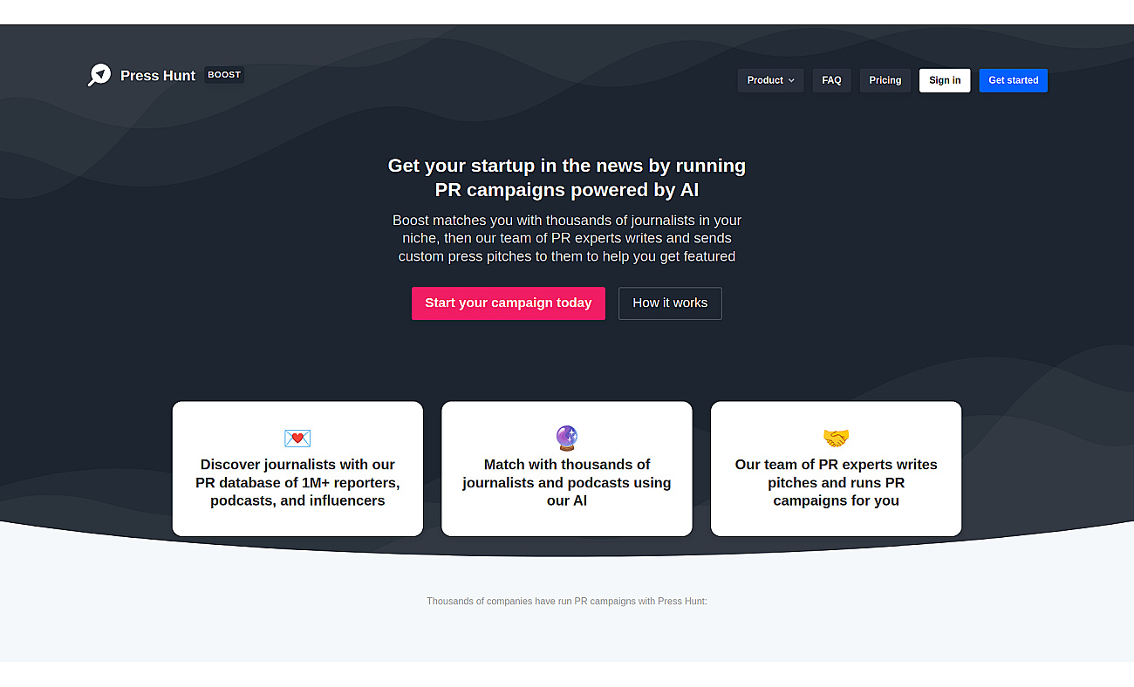Screen dimensions: 1134x687
Task: Open the Product menu
Action: 770,80
